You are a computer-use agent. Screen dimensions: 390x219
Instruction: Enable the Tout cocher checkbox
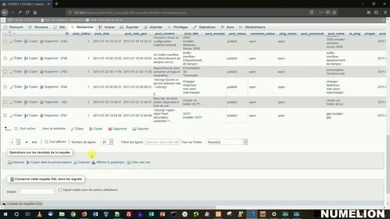(x=16, y=128)
